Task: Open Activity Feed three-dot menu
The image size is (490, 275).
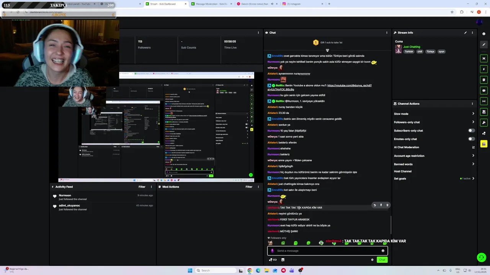Action: pyautogui.click(x=151, y=187)
